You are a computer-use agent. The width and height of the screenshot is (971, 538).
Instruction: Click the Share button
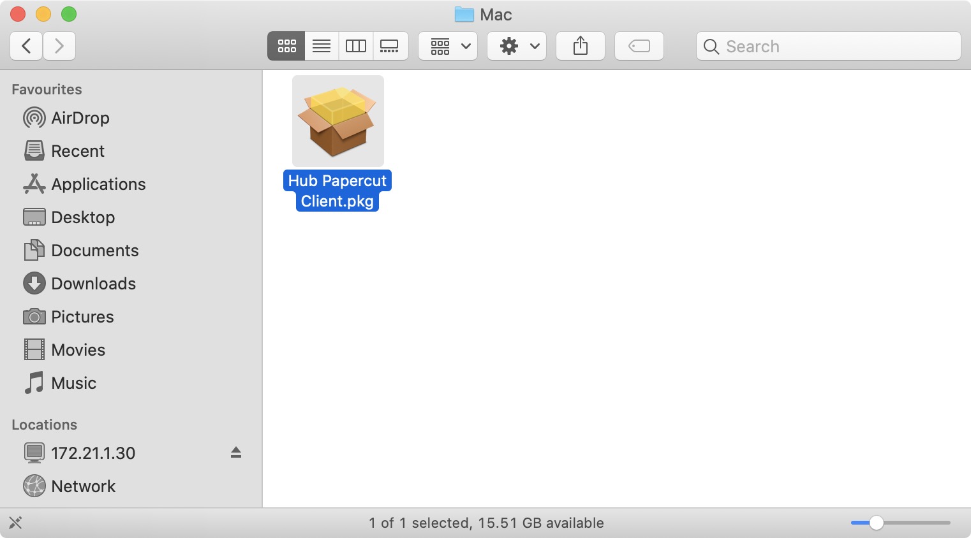pos(581,46)
